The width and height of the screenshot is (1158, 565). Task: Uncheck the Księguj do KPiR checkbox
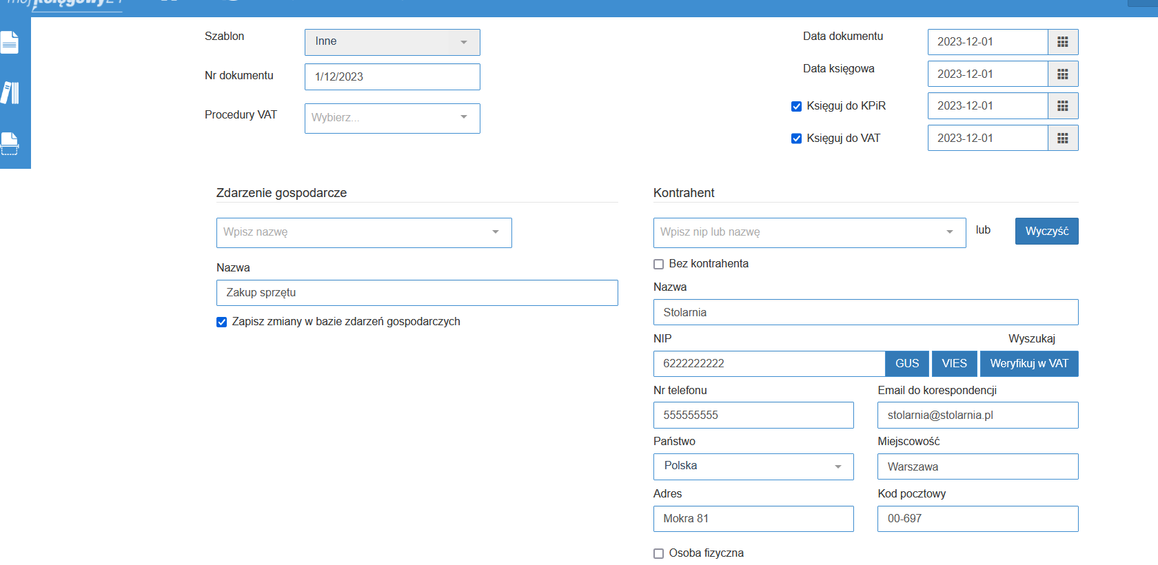pyautogui.click(x=796, y=106)
